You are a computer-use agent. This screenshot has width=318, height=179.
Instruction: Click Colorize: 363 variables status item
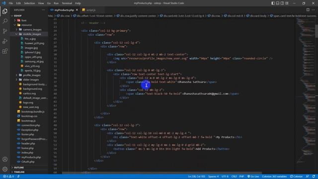click(274, 177)
